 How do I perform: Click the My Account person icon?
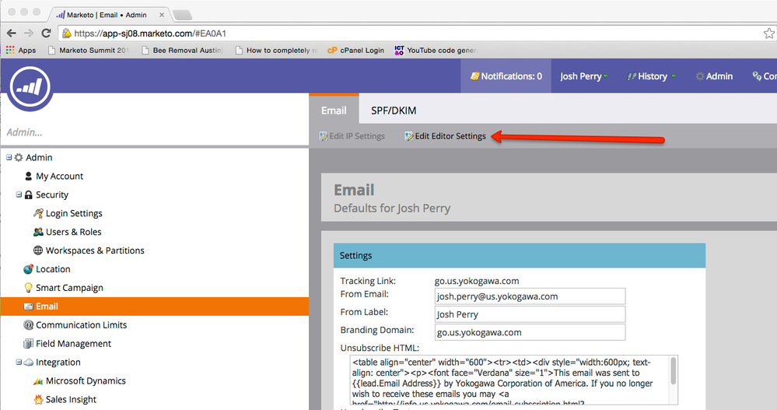click(28, 176)
